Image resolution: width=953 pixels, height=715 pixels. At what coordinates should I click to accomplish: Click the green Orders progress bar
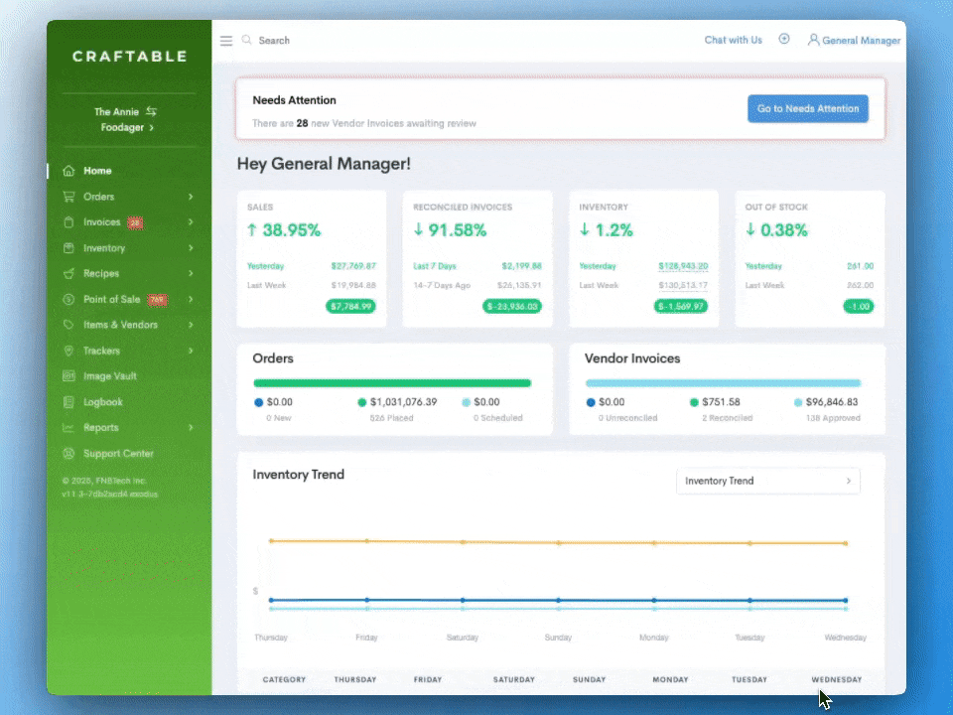[392, 383]
